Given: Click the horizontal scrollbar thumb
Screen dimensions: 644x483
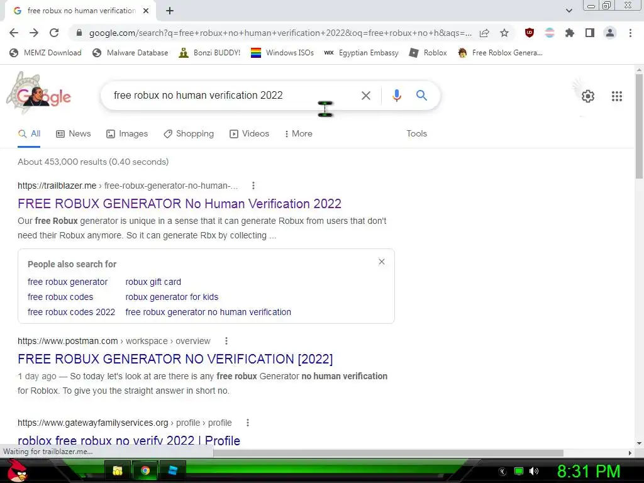Looking at the screenshot, I should point(388,453).
